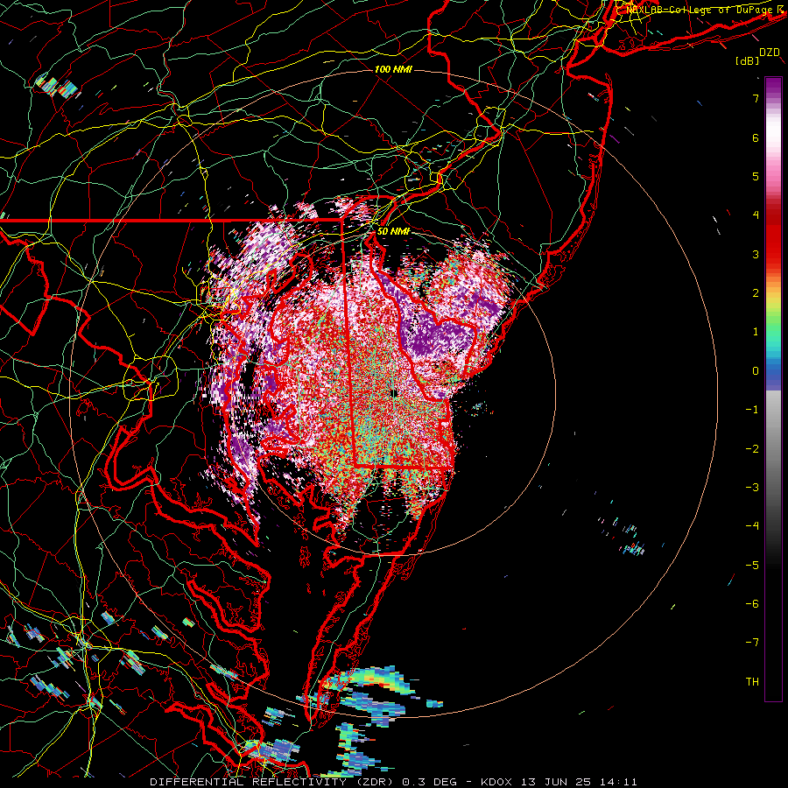Click the 50 NMI range ring label
Image resolution: width=788 pixels, height=788 pixels.
(393, 231)
